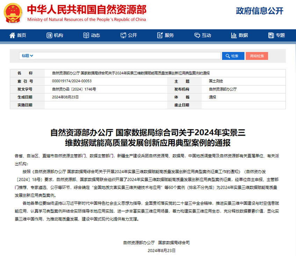Click the document title in 名称 row
Screen dimensions: 296x256
131,73
